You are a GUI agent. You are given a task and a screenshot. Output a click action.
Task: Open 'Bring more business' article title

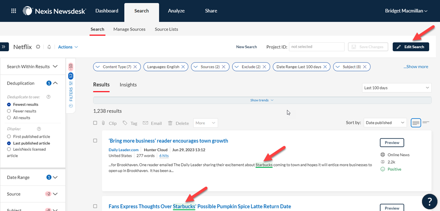(168, 141)
